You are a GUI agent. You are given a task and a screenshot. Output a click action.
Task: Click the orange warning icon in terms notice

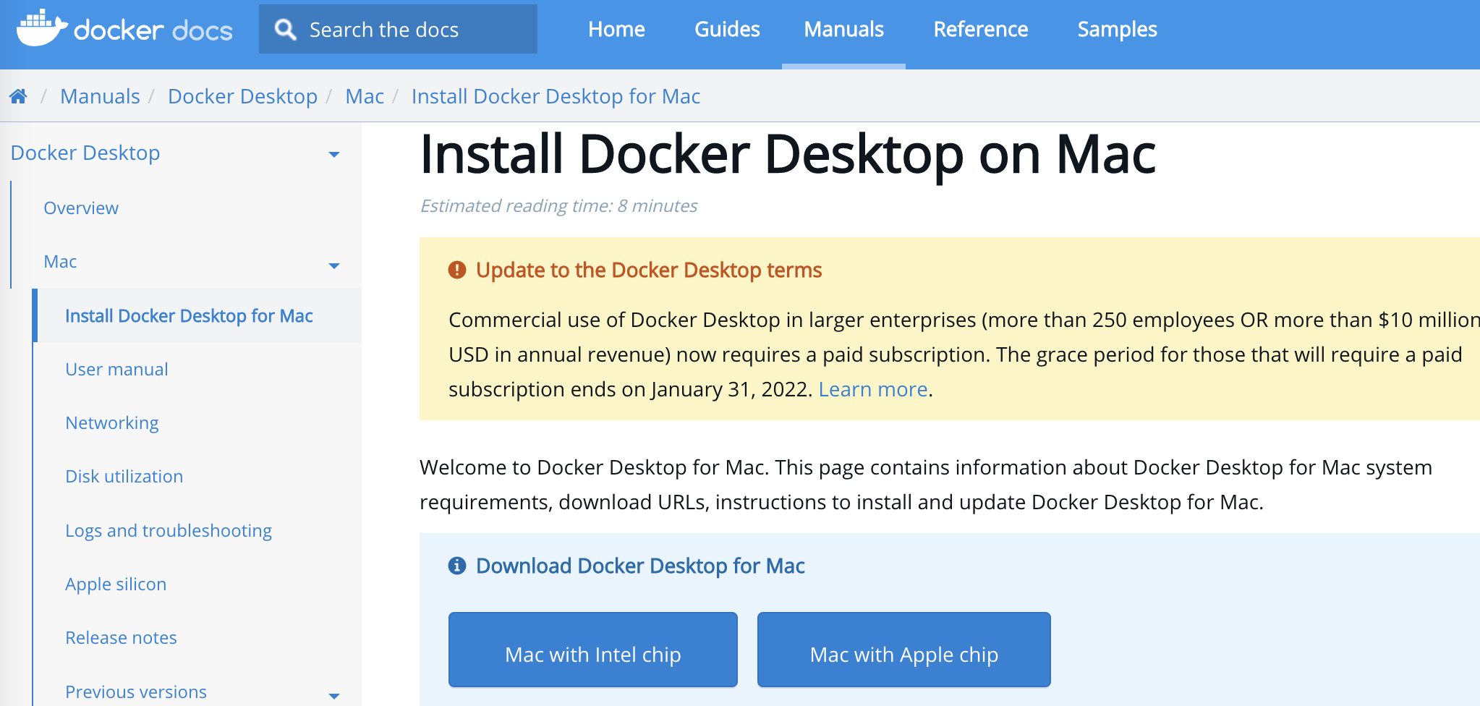point(457,270)
